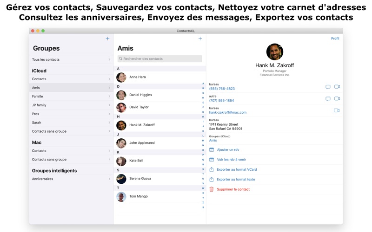Open the Anniversaires smart group

[x=71, y=179]
